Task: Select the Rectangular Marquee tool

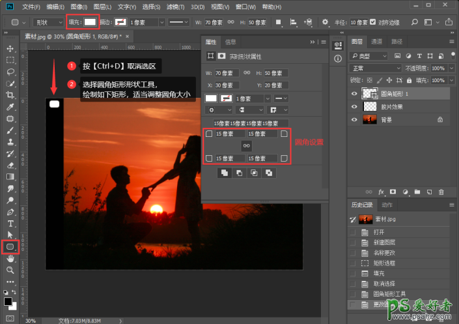Action: point(10,60)
